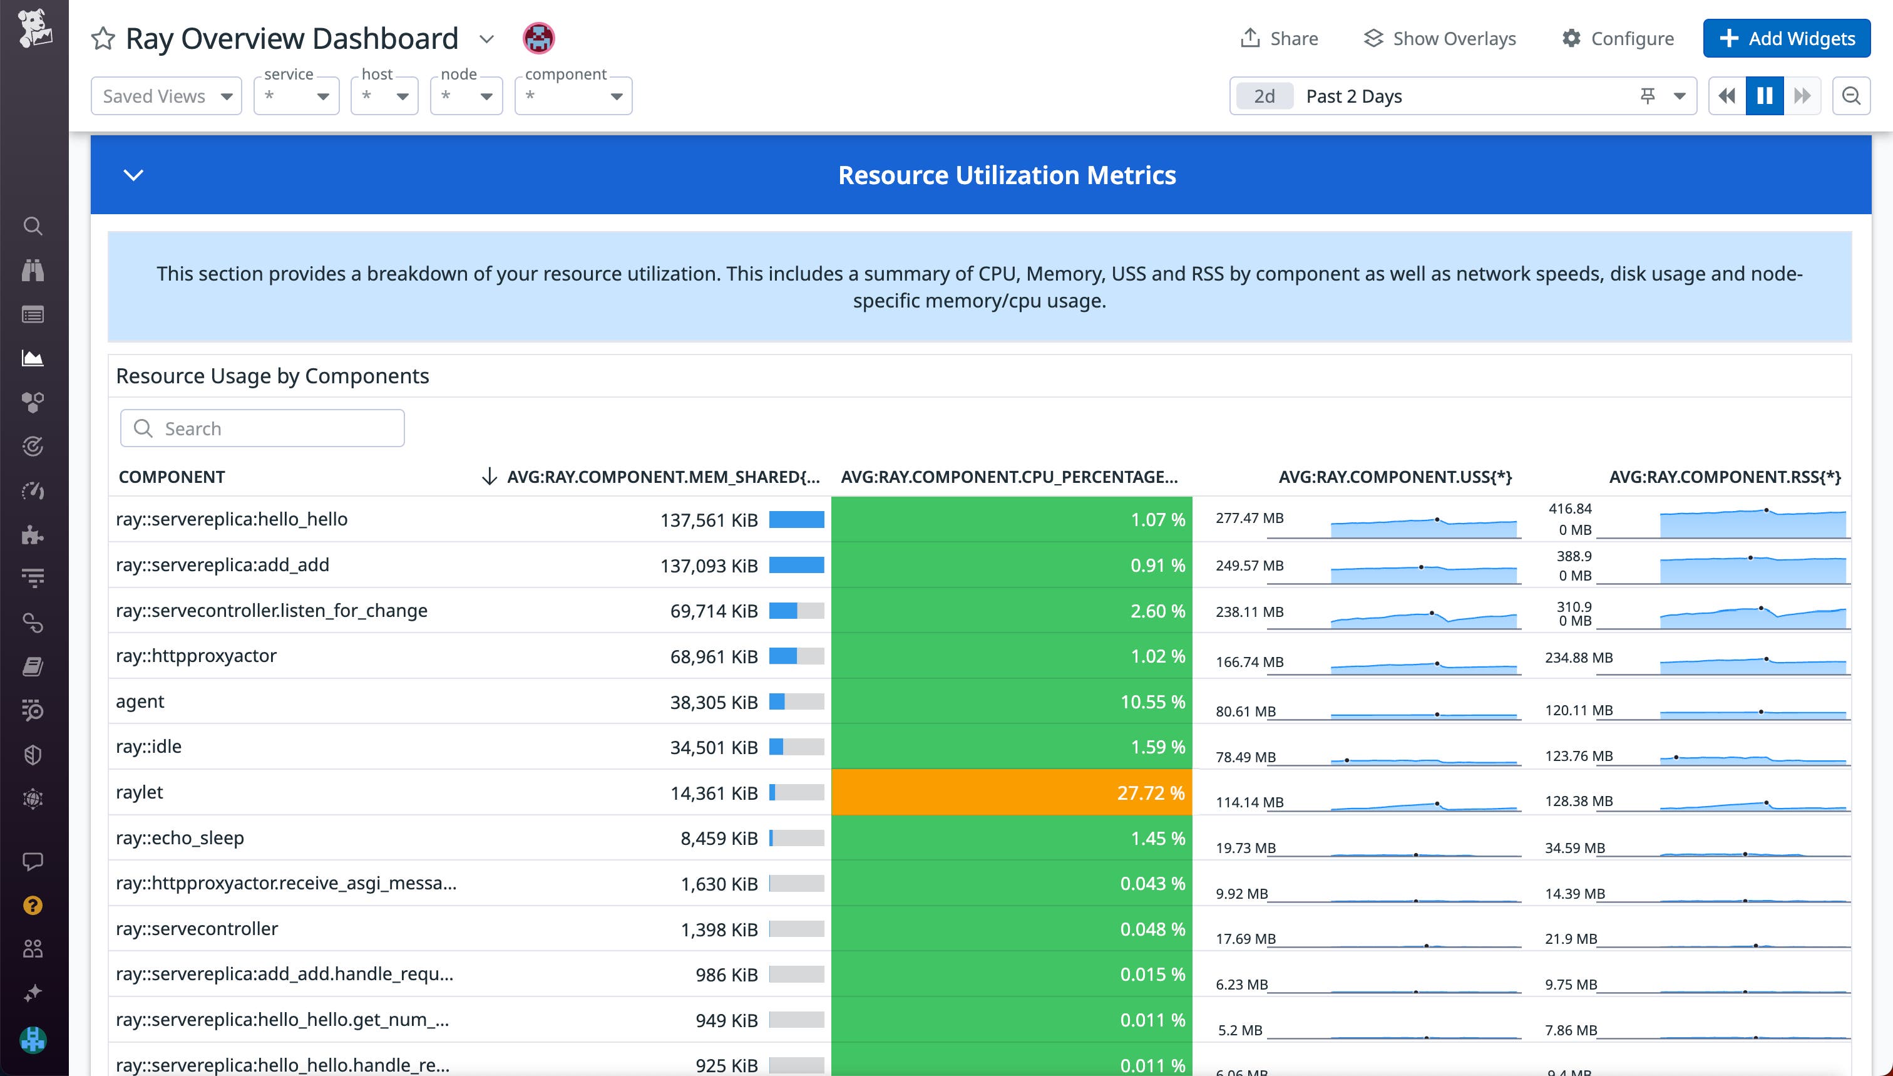
Task: Select the Security shield icon in sidebar
Action: [33, 755]
